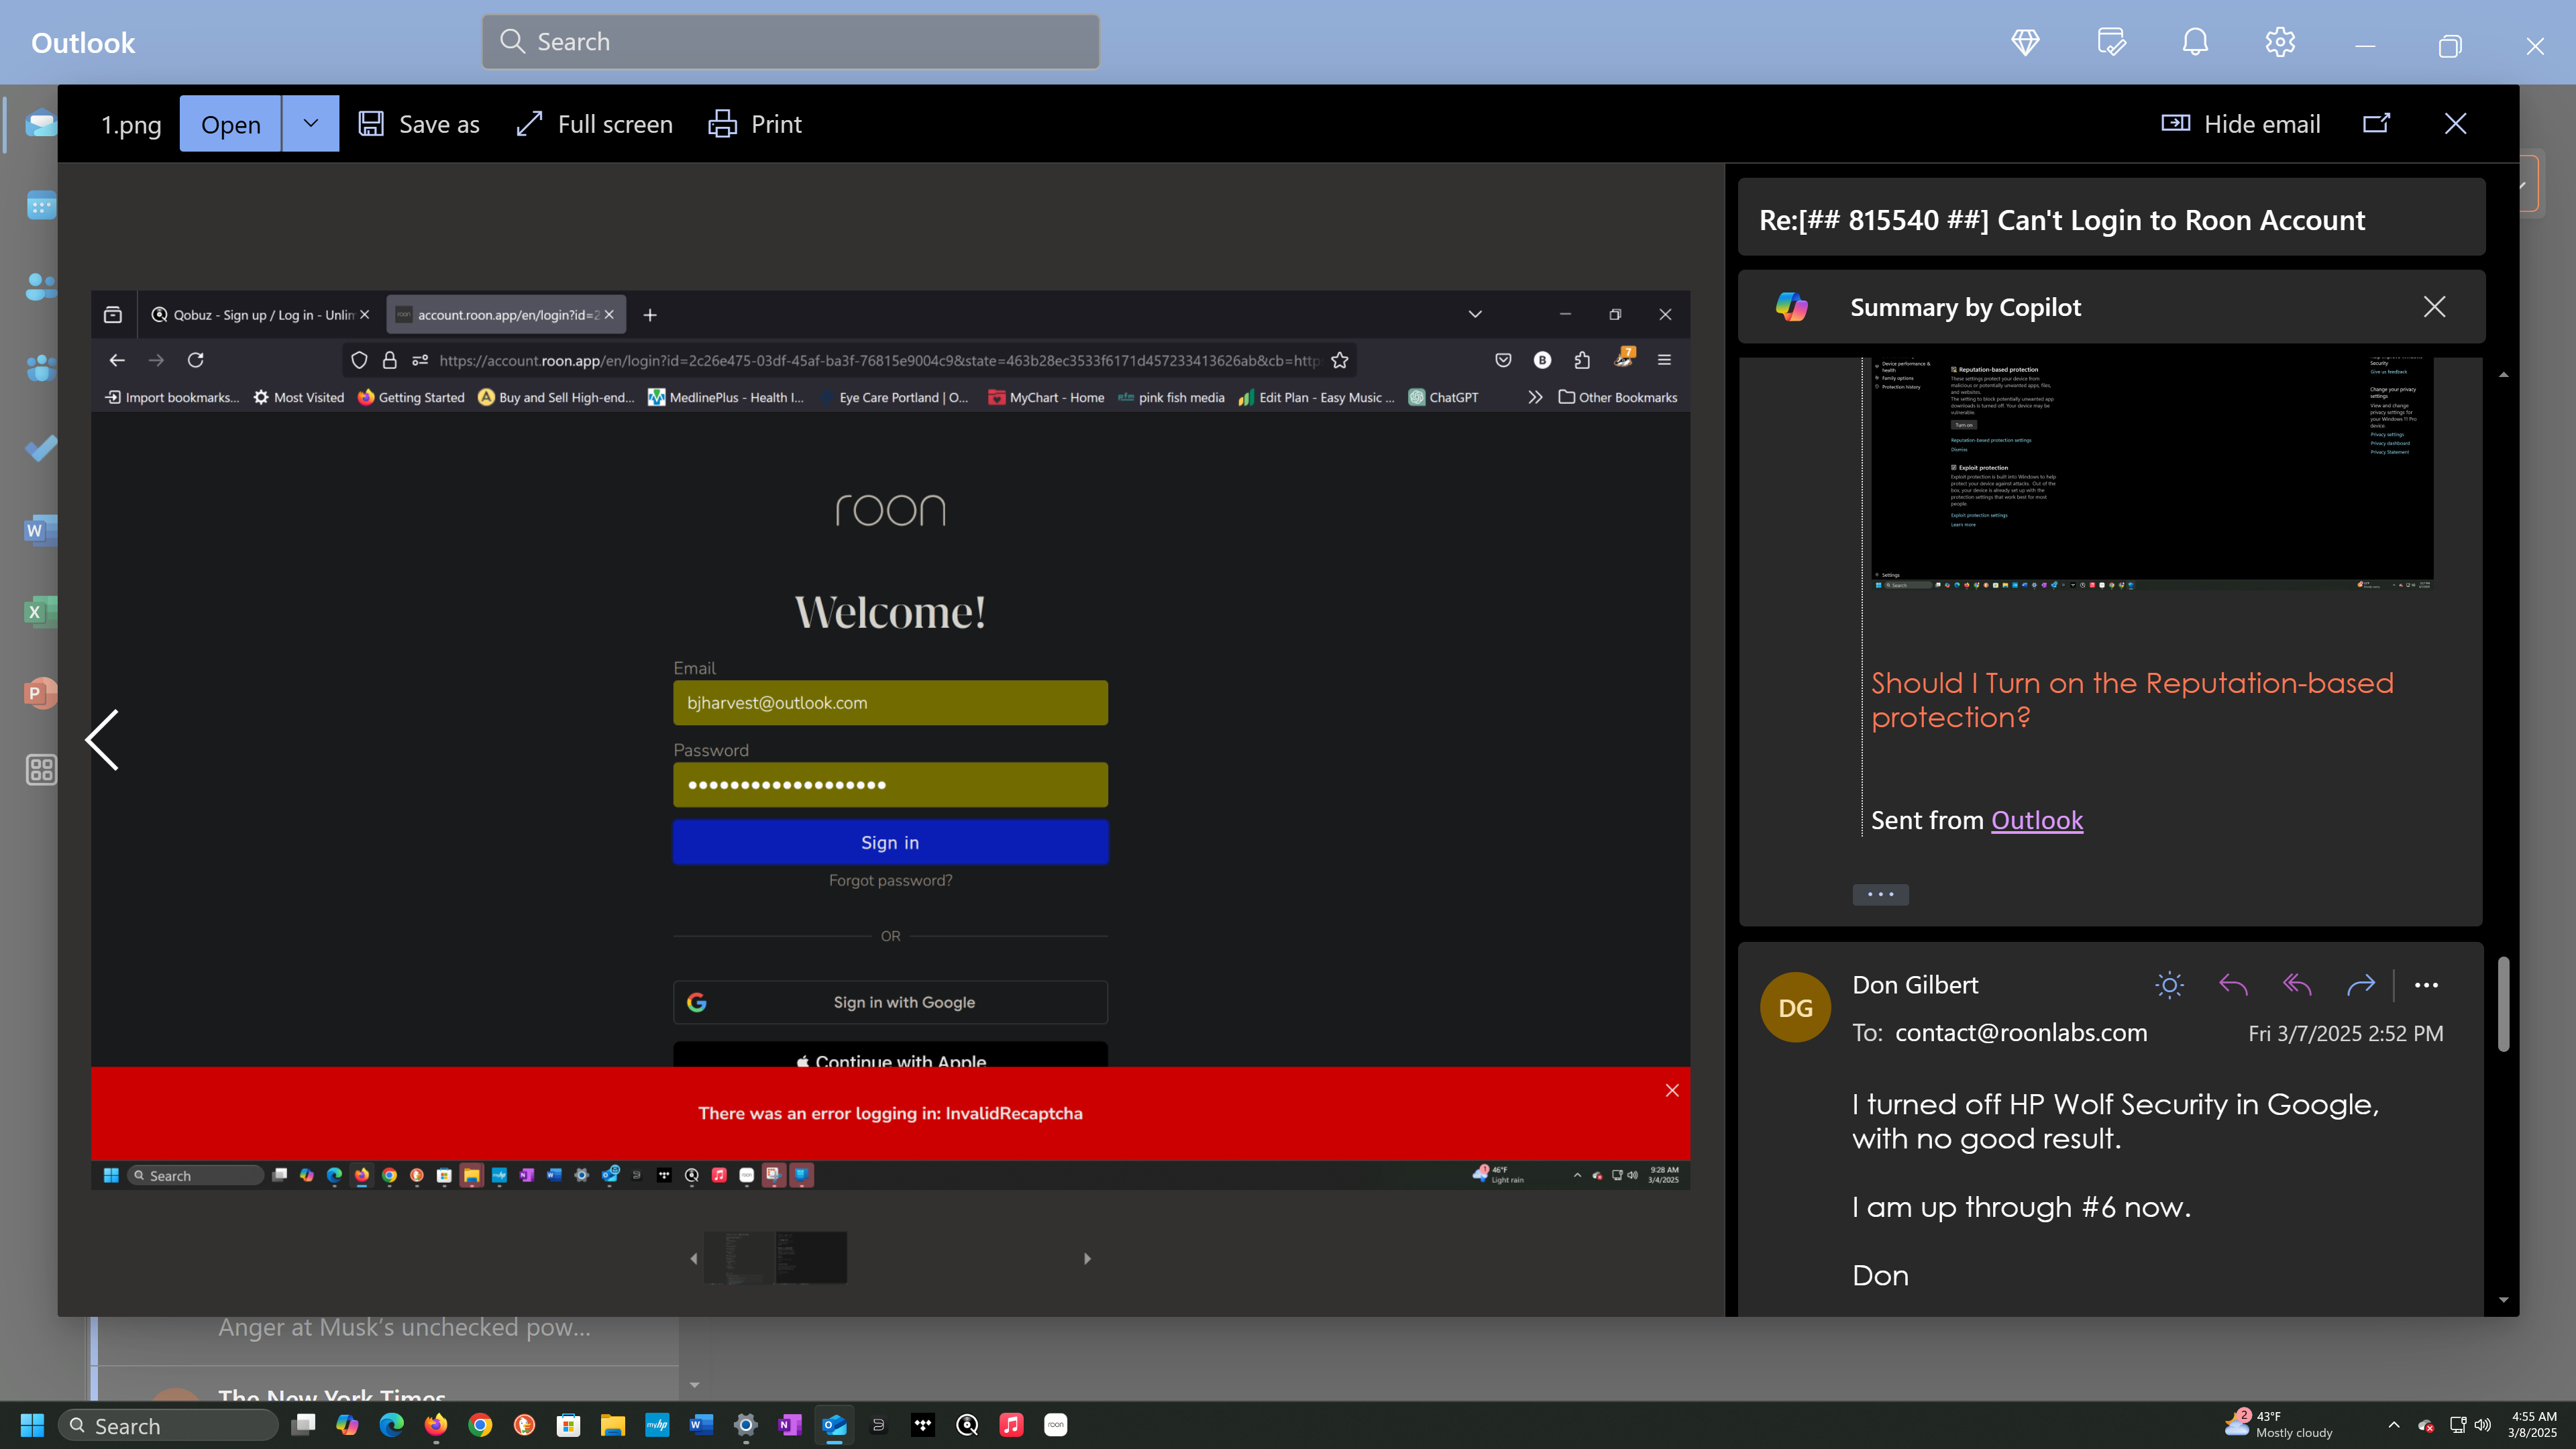
Task: Click the contact@roonlabs.com recipient
Action: pos(2021,1033)
